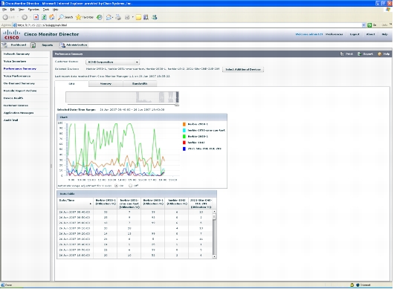Click the Export icon in Performance Summary header
The image size is (394, 289).
click(360, 54)
